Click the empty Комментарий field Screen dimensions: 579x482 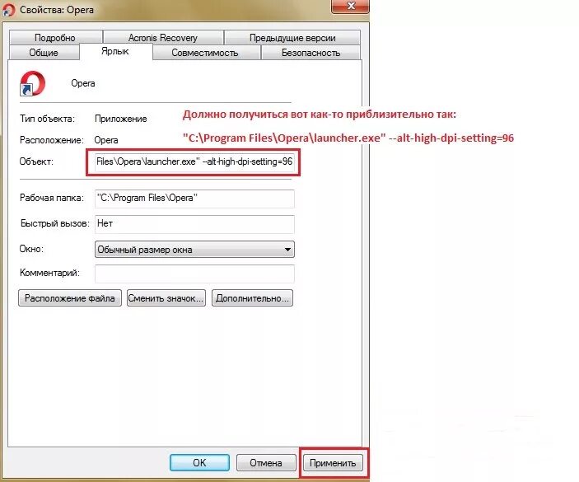[194, 274]
